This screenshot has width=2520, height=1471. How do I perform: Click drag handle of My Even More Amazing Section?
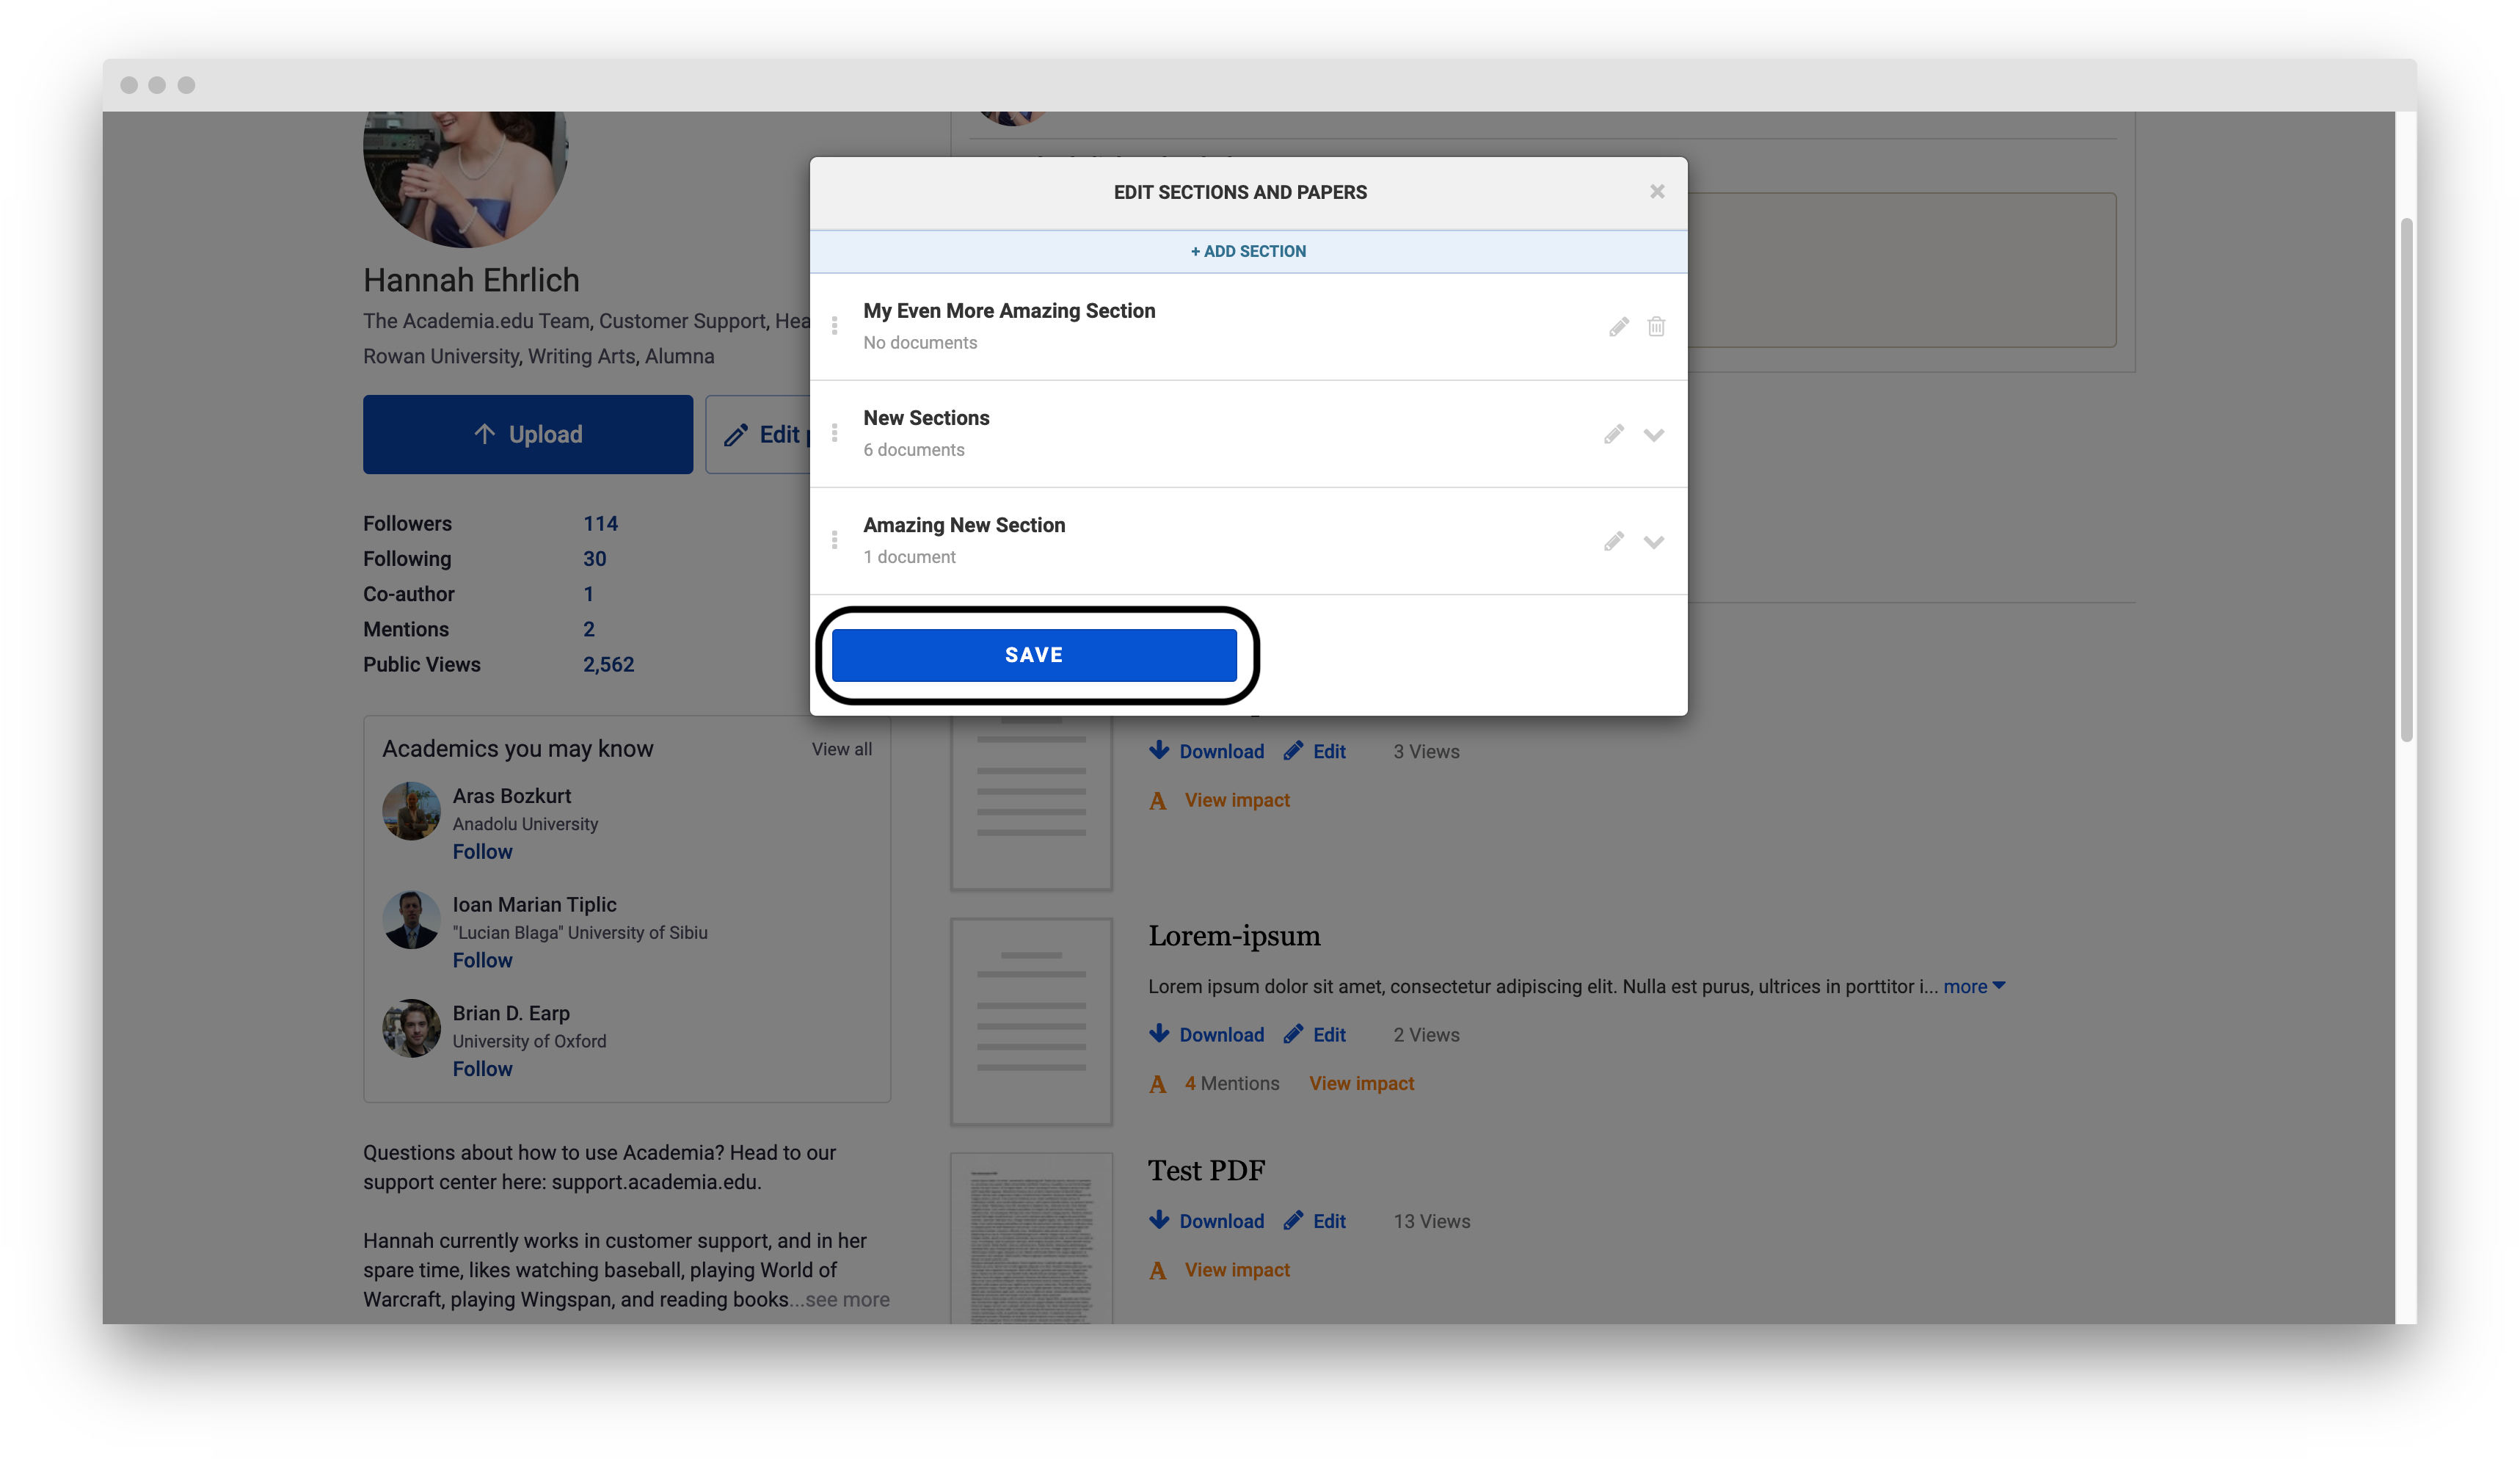point(834,326)
